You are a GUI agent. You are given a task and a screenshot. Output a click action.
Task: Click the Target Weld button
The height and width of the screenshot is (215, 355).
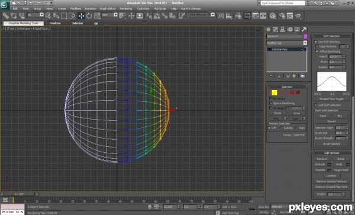tap(341, 170)
